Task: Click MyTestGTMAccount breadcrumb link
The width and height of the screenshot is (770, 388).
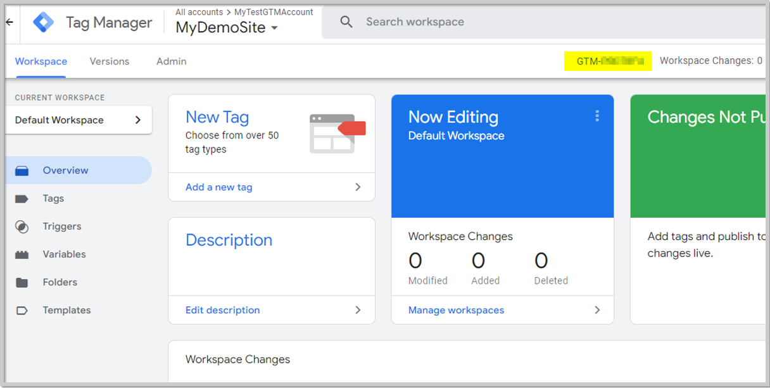Action: pos(274,12)
